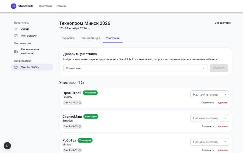Image resolution: width=243 pixels, height=153 pixels.
Task: Click the city label Витебск
Action: click(67, 121)
